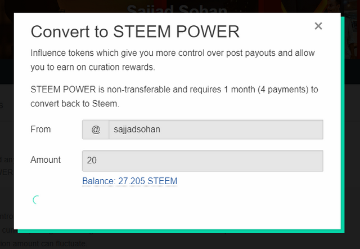Screen dimensions: 360x249
Task: Click the word "STEEM" in the balance link
Action: click(163, 181)
